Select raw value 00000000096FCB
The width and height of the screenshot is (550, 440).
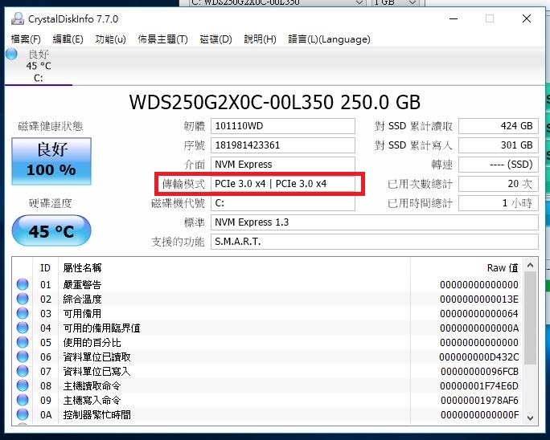(479, 371)
